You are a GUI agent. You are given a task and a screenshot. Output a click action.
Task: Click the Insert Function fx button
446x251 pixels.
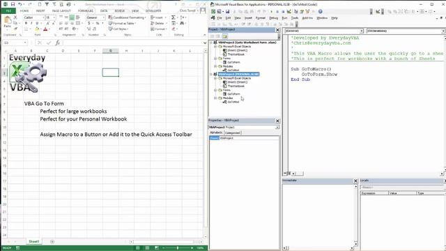pyautogui.click(x=58, y=43)
